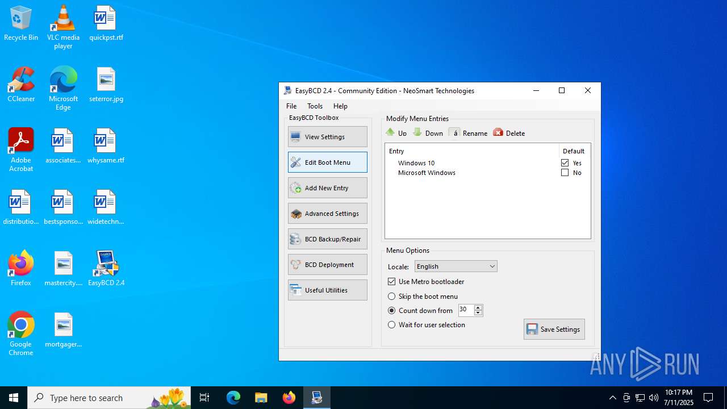Show hidden system tray icons
Screen dimensions: 727x409
pyautogui.click(x=612, y=398)
